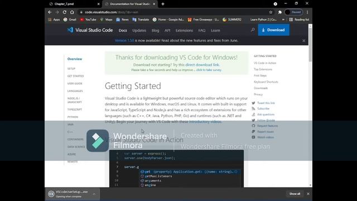Image resolution: width=357 pixels, height=201 pixels.
Task: Open the Free Giveaways bookmark
Action: (203, 20)
